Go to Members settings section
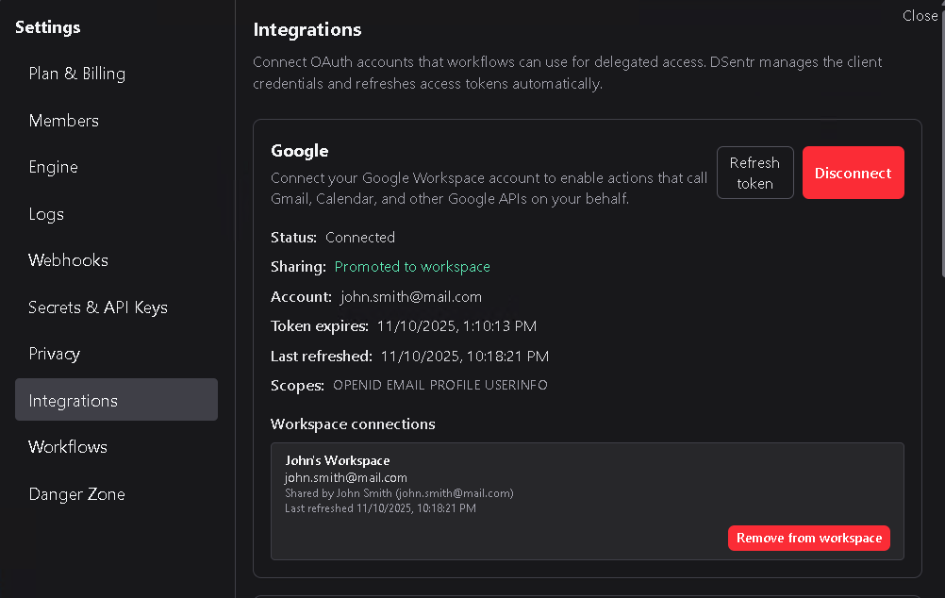 coord(64,121)
